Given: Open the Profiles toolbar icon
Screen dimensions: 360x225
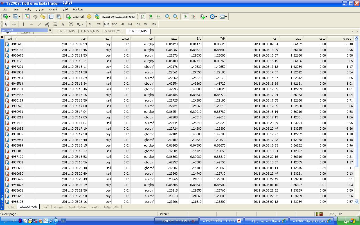Looking at the screenshot, I should point(15,17).
